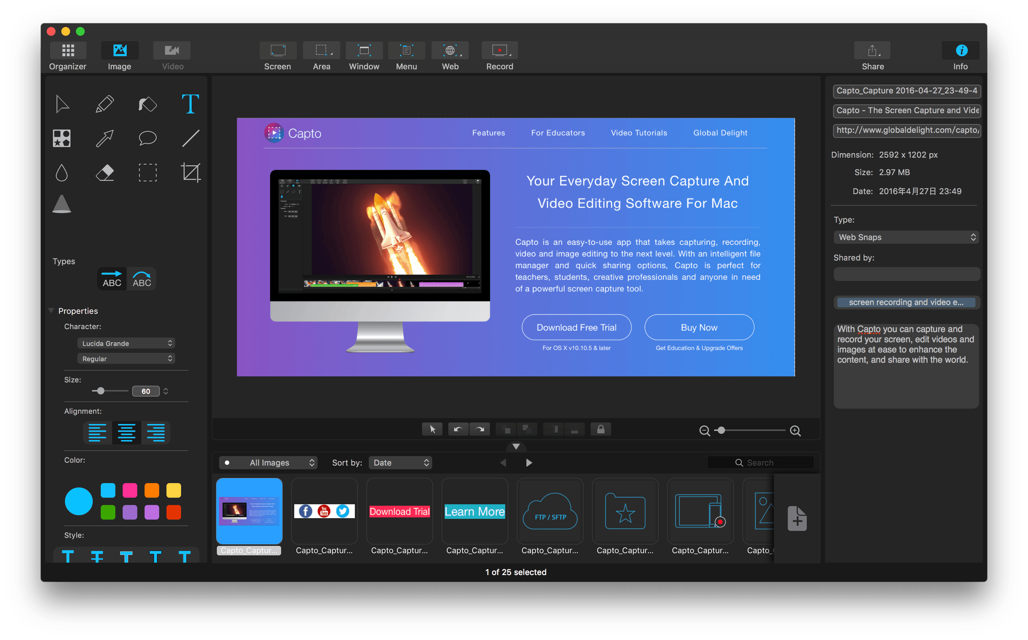Open the All Images filter dropdown
The image size is (1028, 640).
268,463
